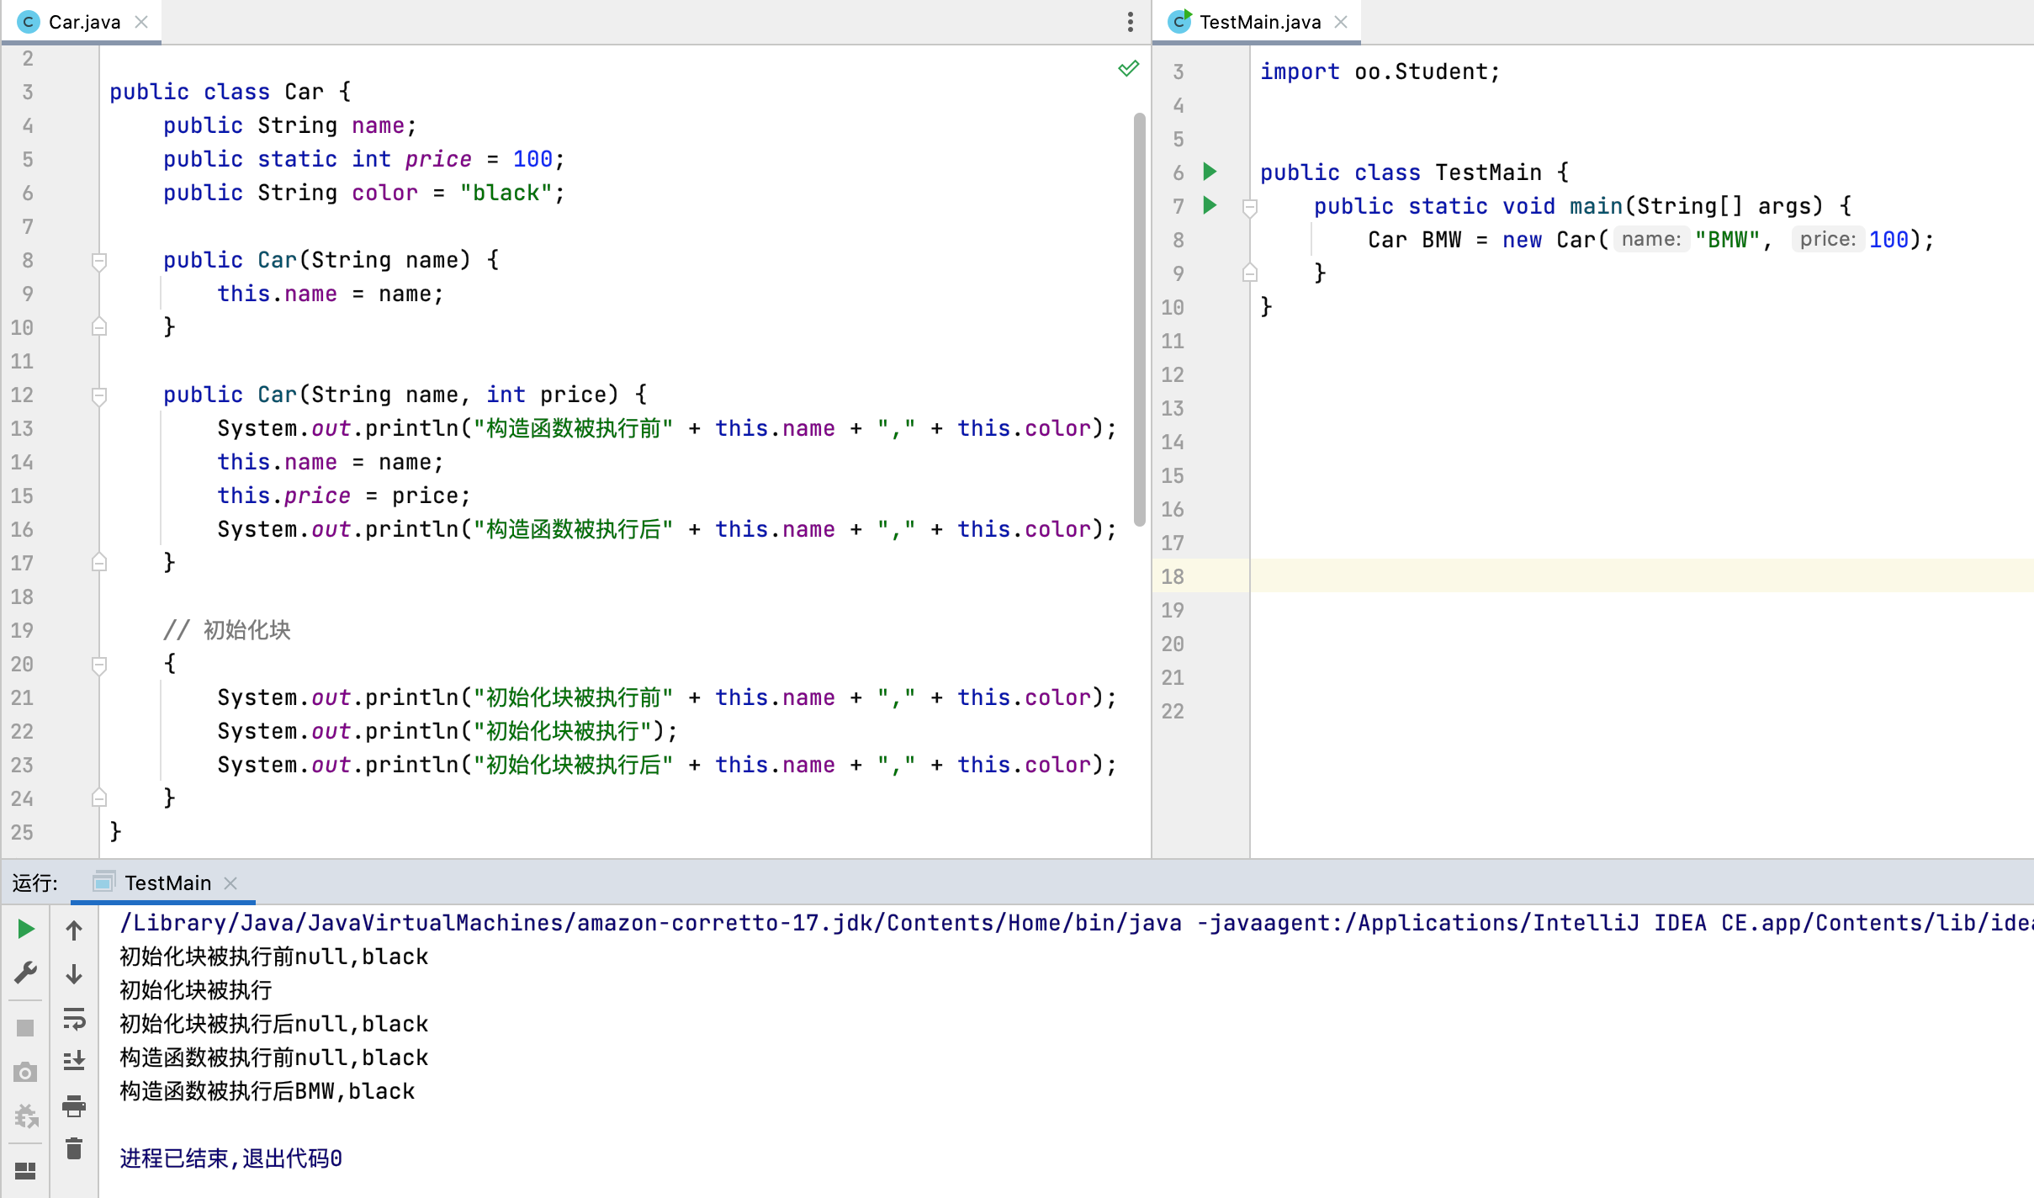Viewport: 2034px width, 1198px height.
Task: Click 'this.price = price;' on line 15
Action: pos(343,496)
